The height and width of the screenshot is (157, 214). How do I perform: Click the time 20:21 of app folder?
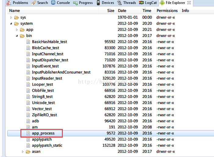coord(147,30)
